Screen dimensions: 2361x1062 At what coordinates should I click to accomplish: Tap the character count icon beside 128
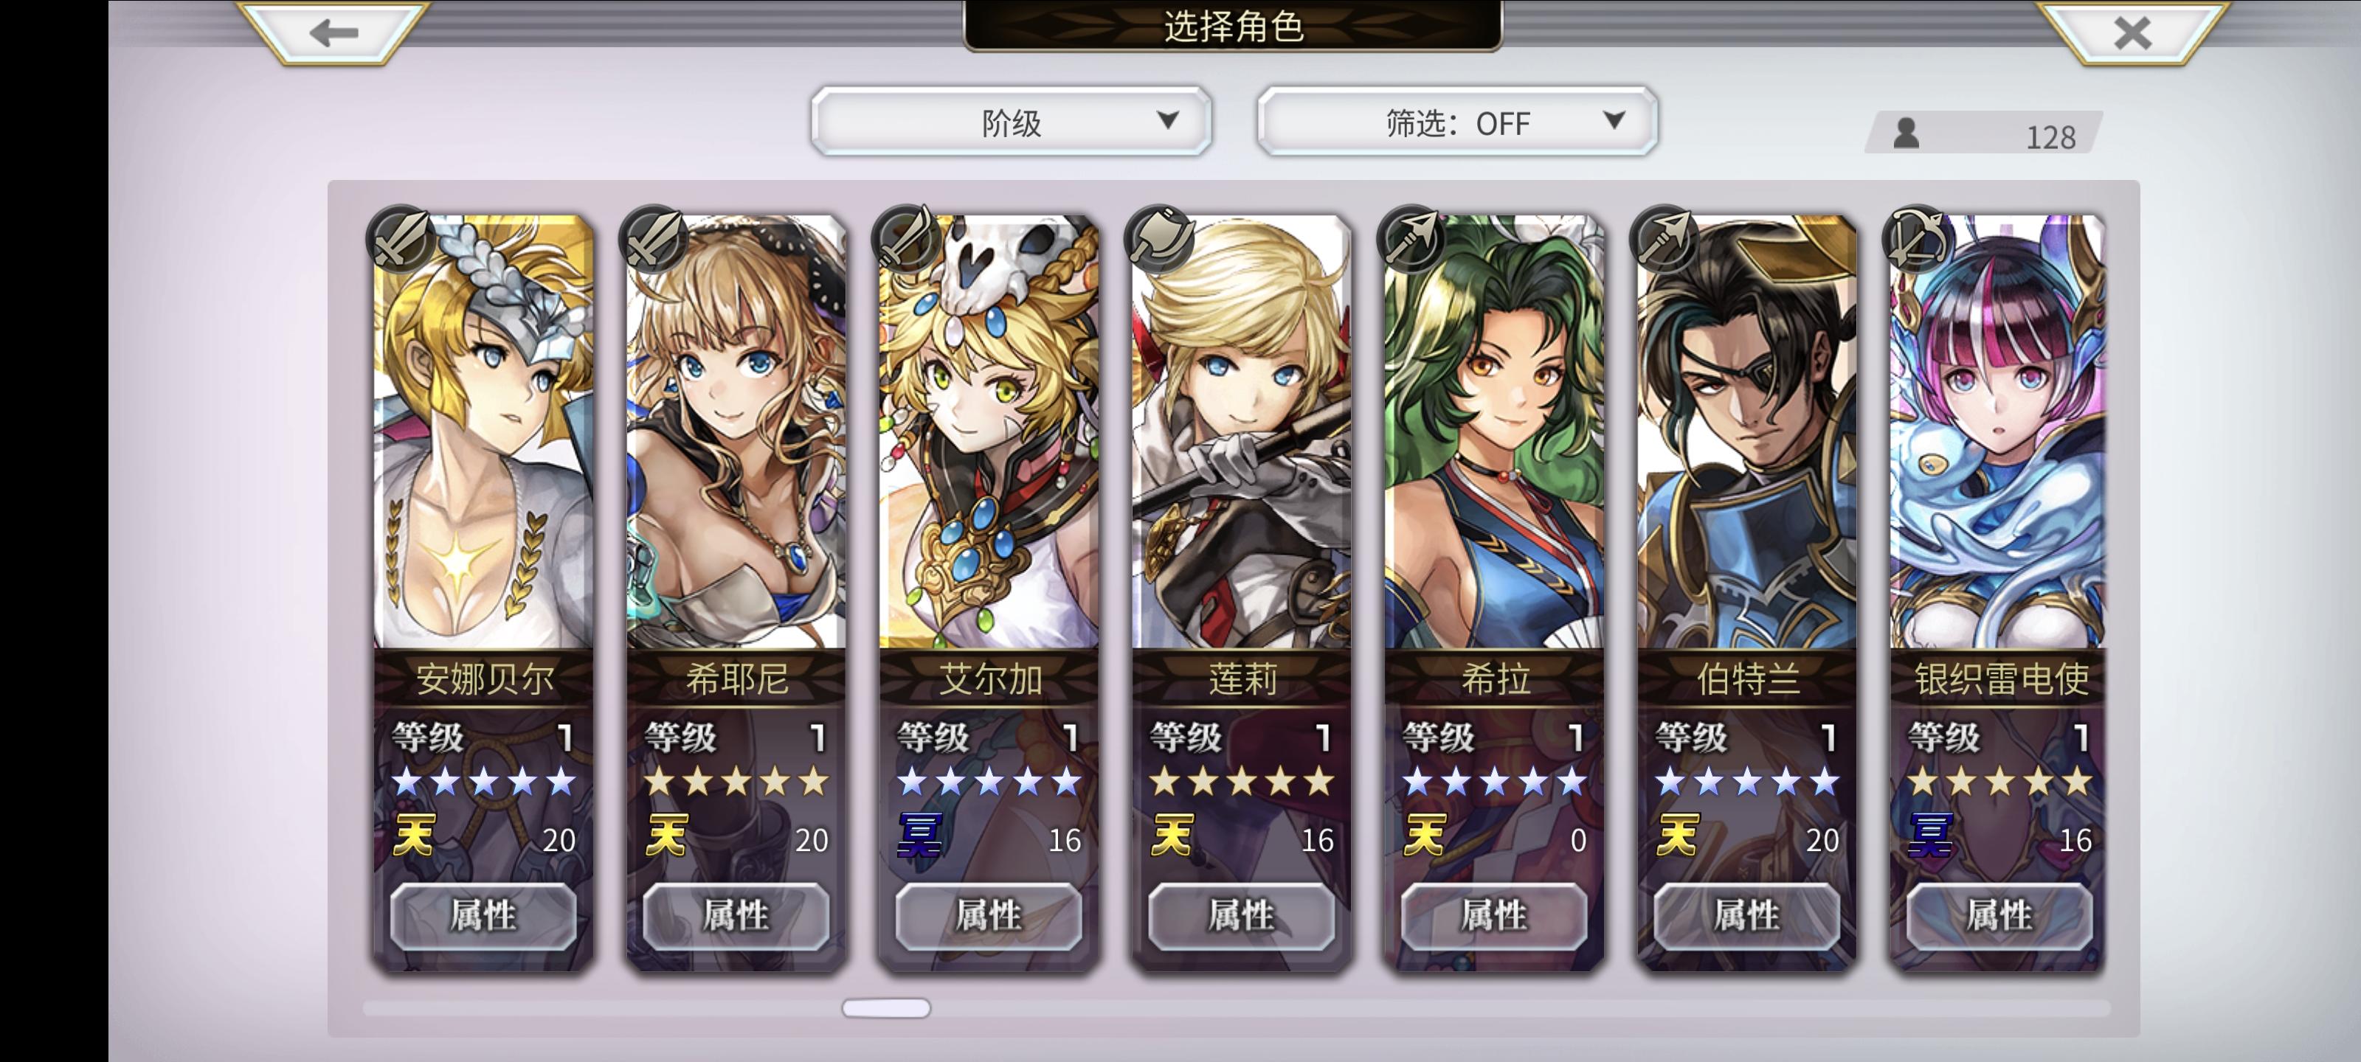click(x=1907, y=133)
